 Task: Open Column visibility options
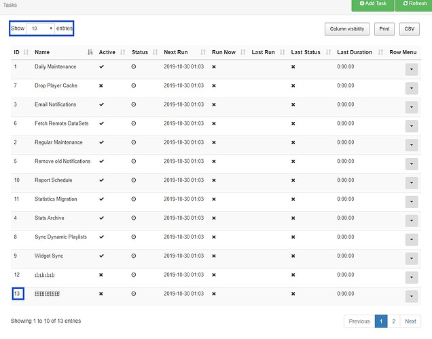[347, 29]
